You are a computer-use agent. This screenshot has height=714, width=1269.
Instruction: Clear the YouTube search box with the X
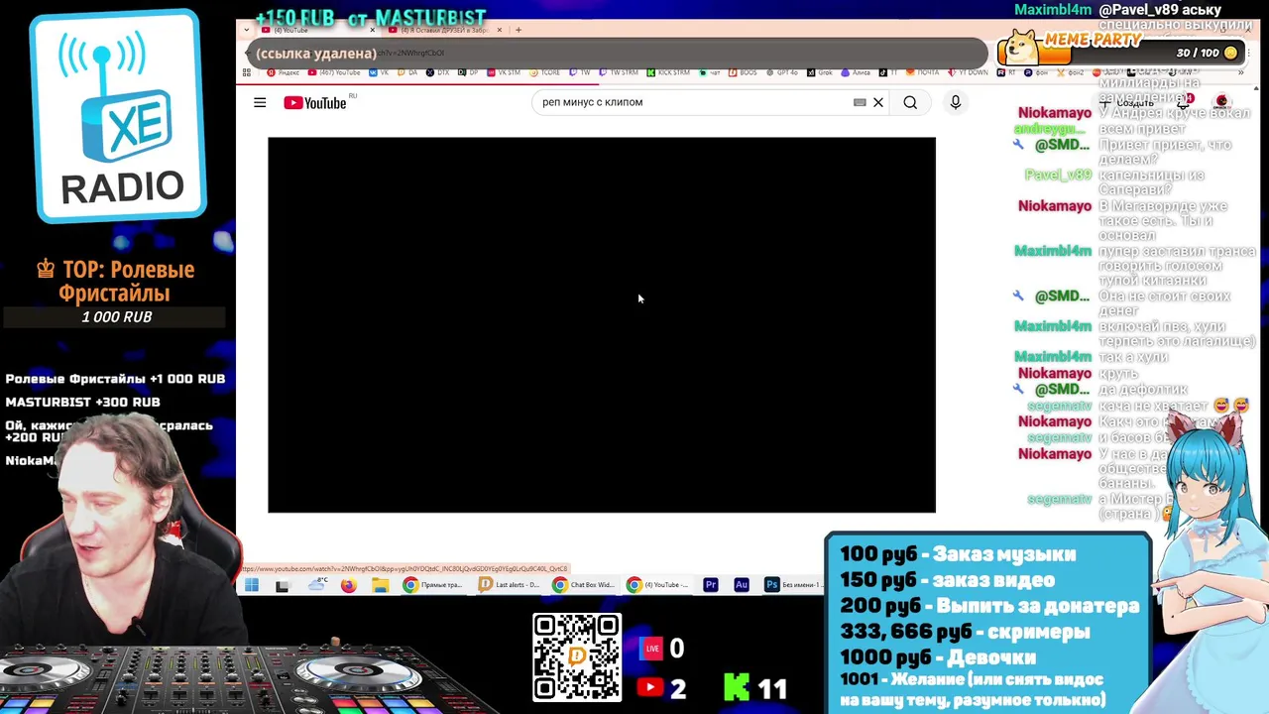click(x=878, y=102)
